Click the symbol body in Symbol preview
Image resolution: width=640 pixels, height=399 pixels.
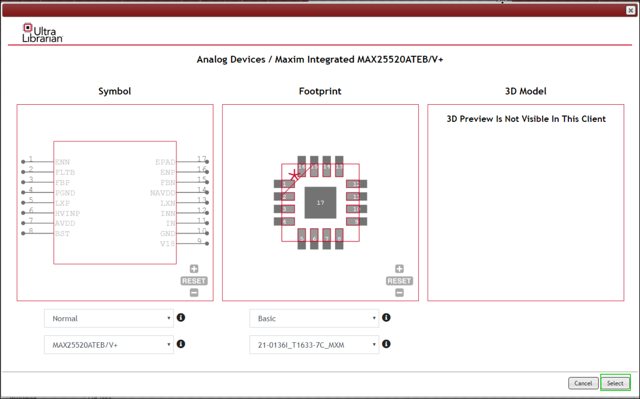point(115,203)
